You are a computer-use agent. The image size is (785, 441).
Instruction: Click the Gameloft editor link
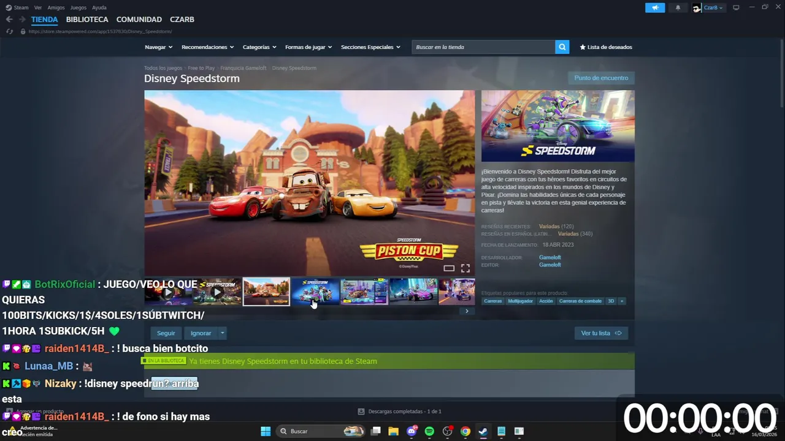point(550,265)
